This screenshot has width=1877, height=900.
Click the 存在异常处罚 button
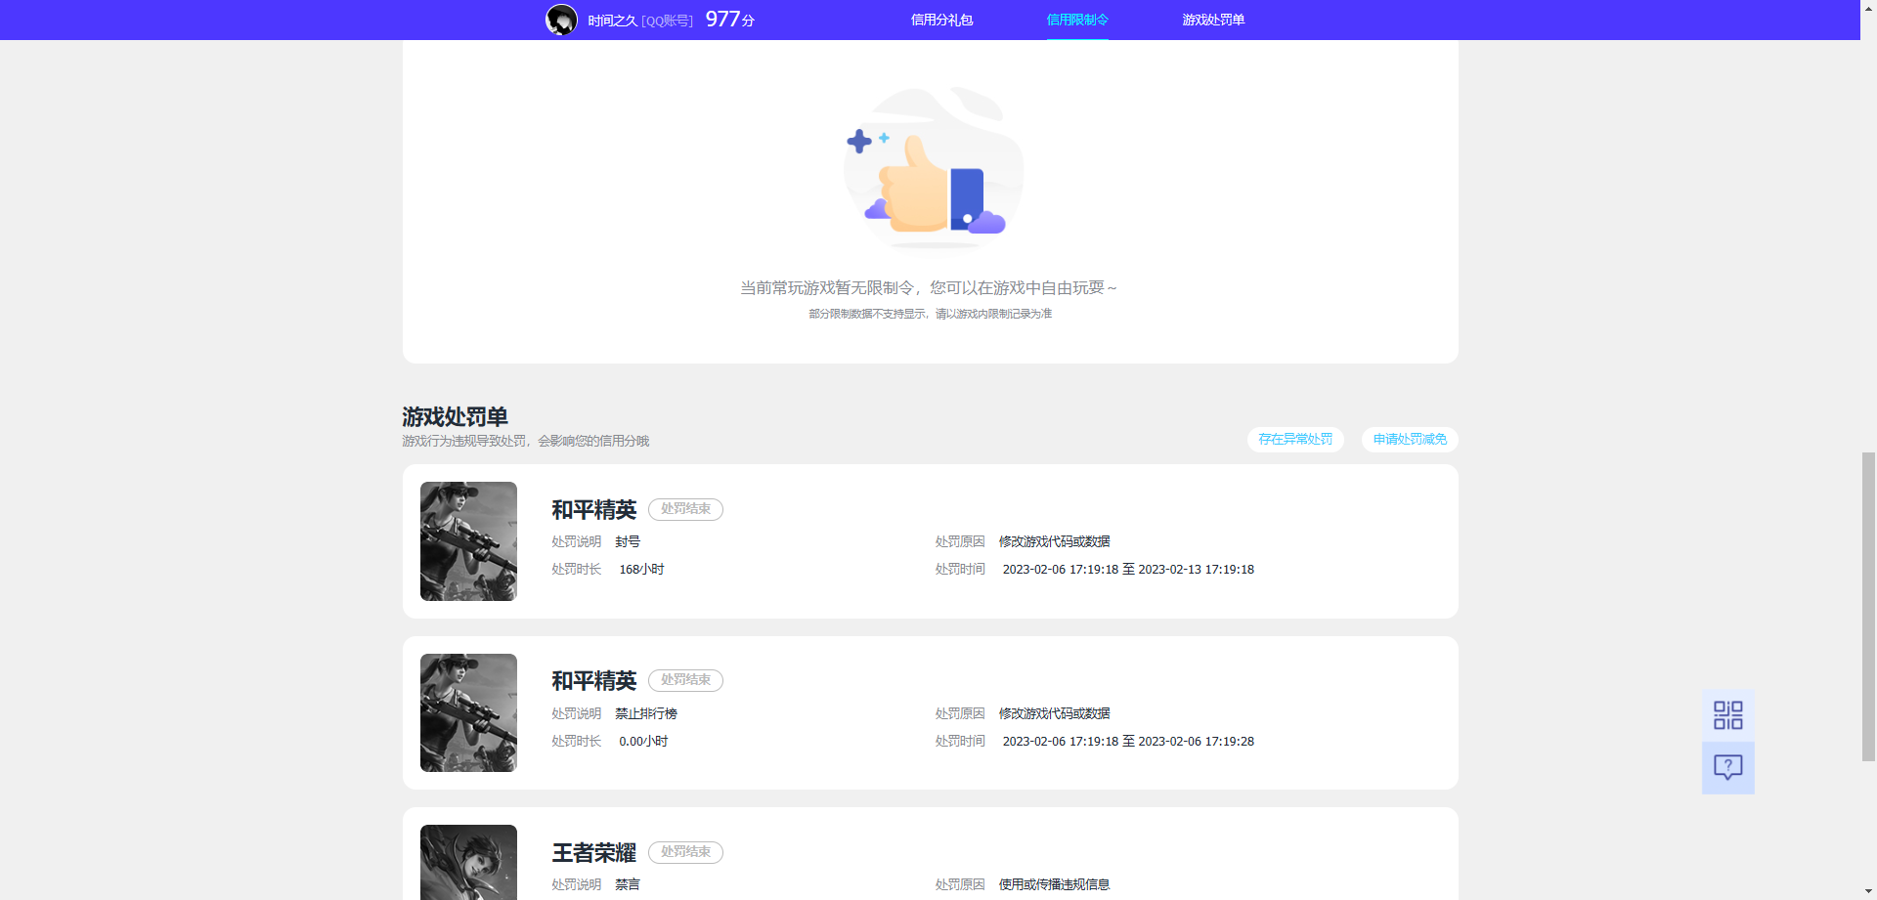(1294, 440)
